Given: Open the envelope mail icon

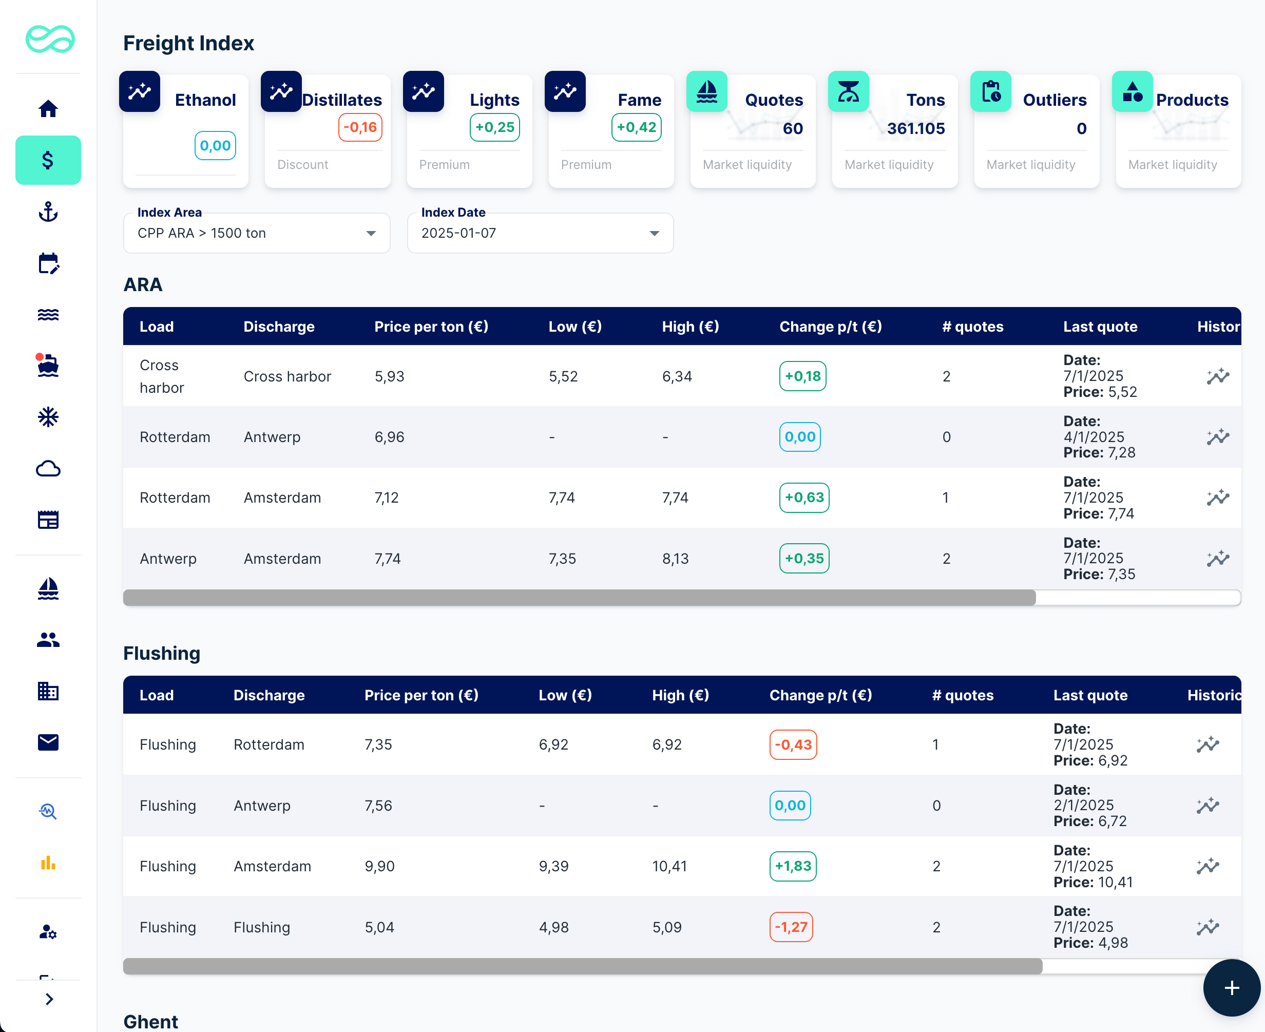Looking at the screenshot, I should click(48, 742).
